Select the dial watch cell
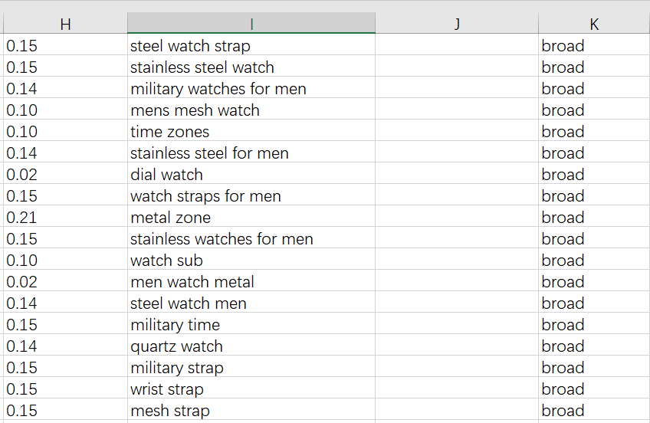Viewport: 650px width, 423px height. click(251, 175)
